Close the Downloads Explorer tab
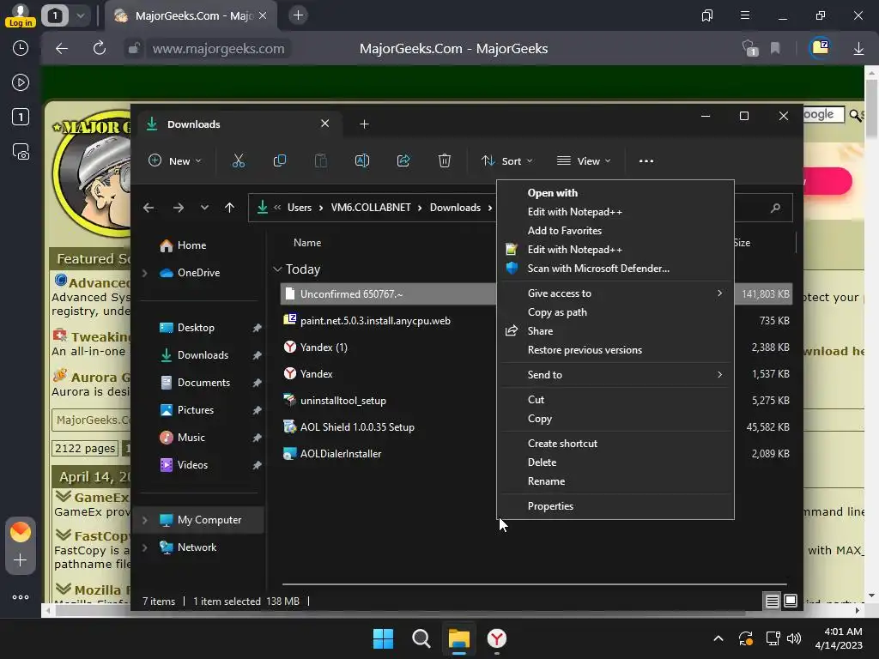The image size is (879, 659). (324, 124)
